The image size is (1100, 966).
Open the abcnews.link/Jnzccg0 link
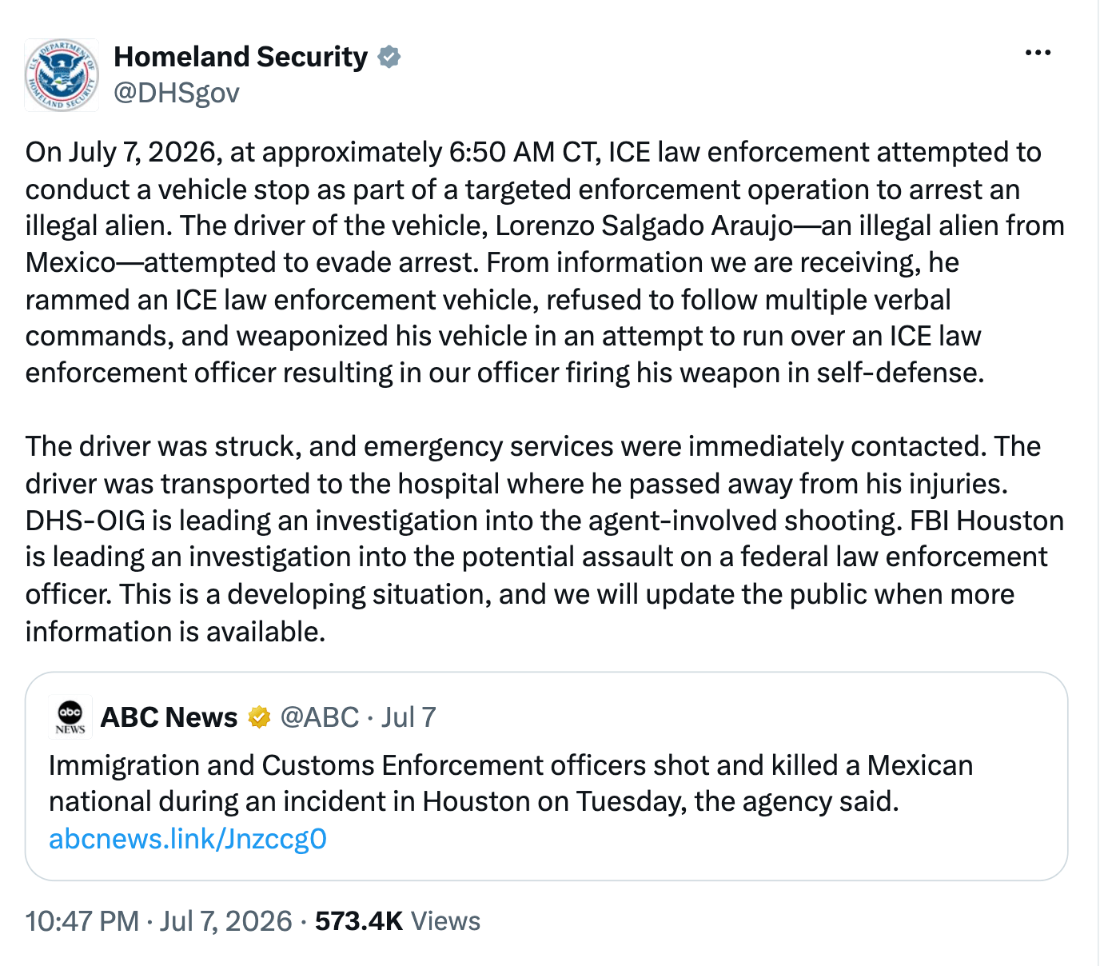188,839
